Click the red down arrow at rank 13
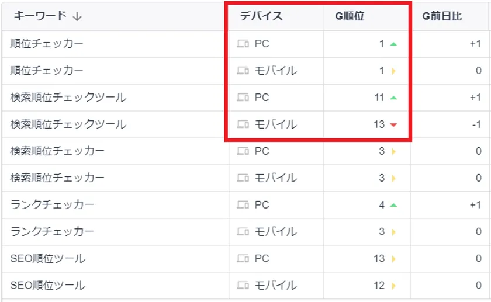This screenshot has height=302, width=491. pyautogui.click(x=393, y=124)
